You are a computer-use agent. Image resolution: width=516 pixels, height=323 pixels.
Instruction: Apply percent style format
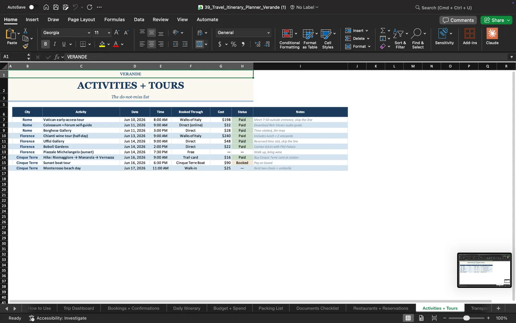pos(233,44)
